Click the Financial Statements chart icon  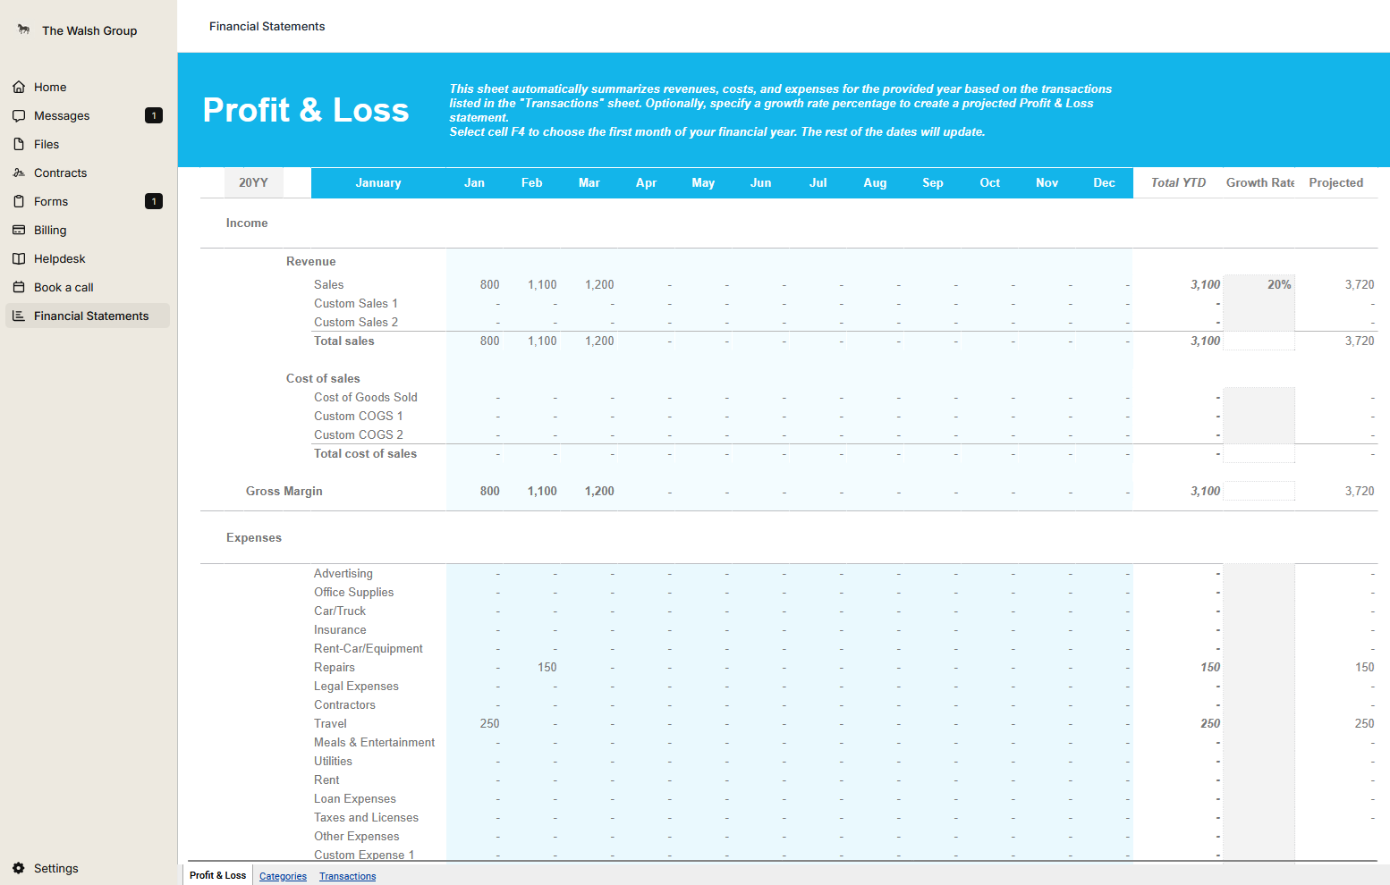(x=19, y=316)
